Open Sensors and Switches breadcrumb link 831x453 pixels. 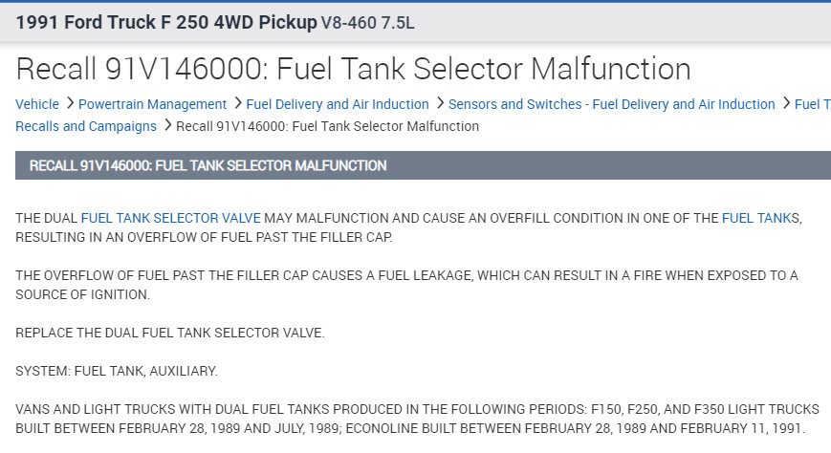click(x=611, y=104)
